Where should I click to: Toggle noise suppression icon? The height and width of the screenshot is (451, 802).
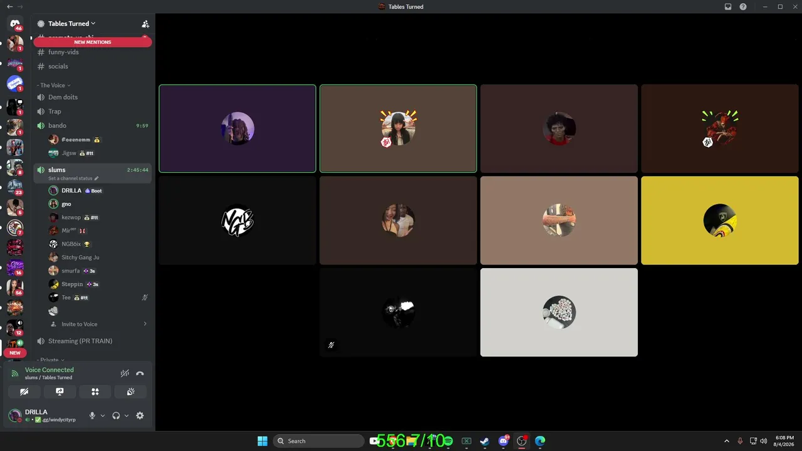pyautogui.click(x=125, y=373)
